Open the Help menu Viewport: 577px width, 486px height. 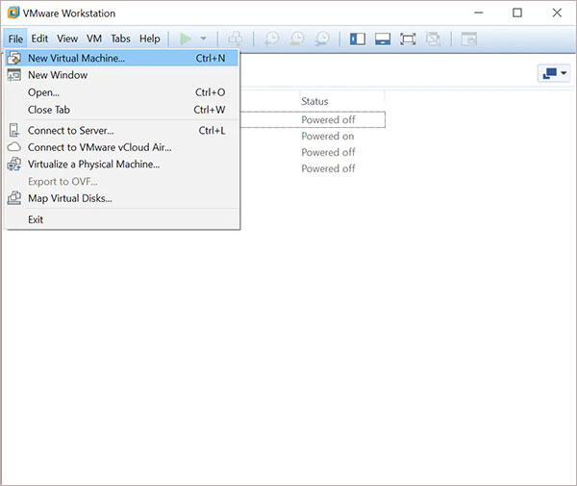tap(150, 38)
